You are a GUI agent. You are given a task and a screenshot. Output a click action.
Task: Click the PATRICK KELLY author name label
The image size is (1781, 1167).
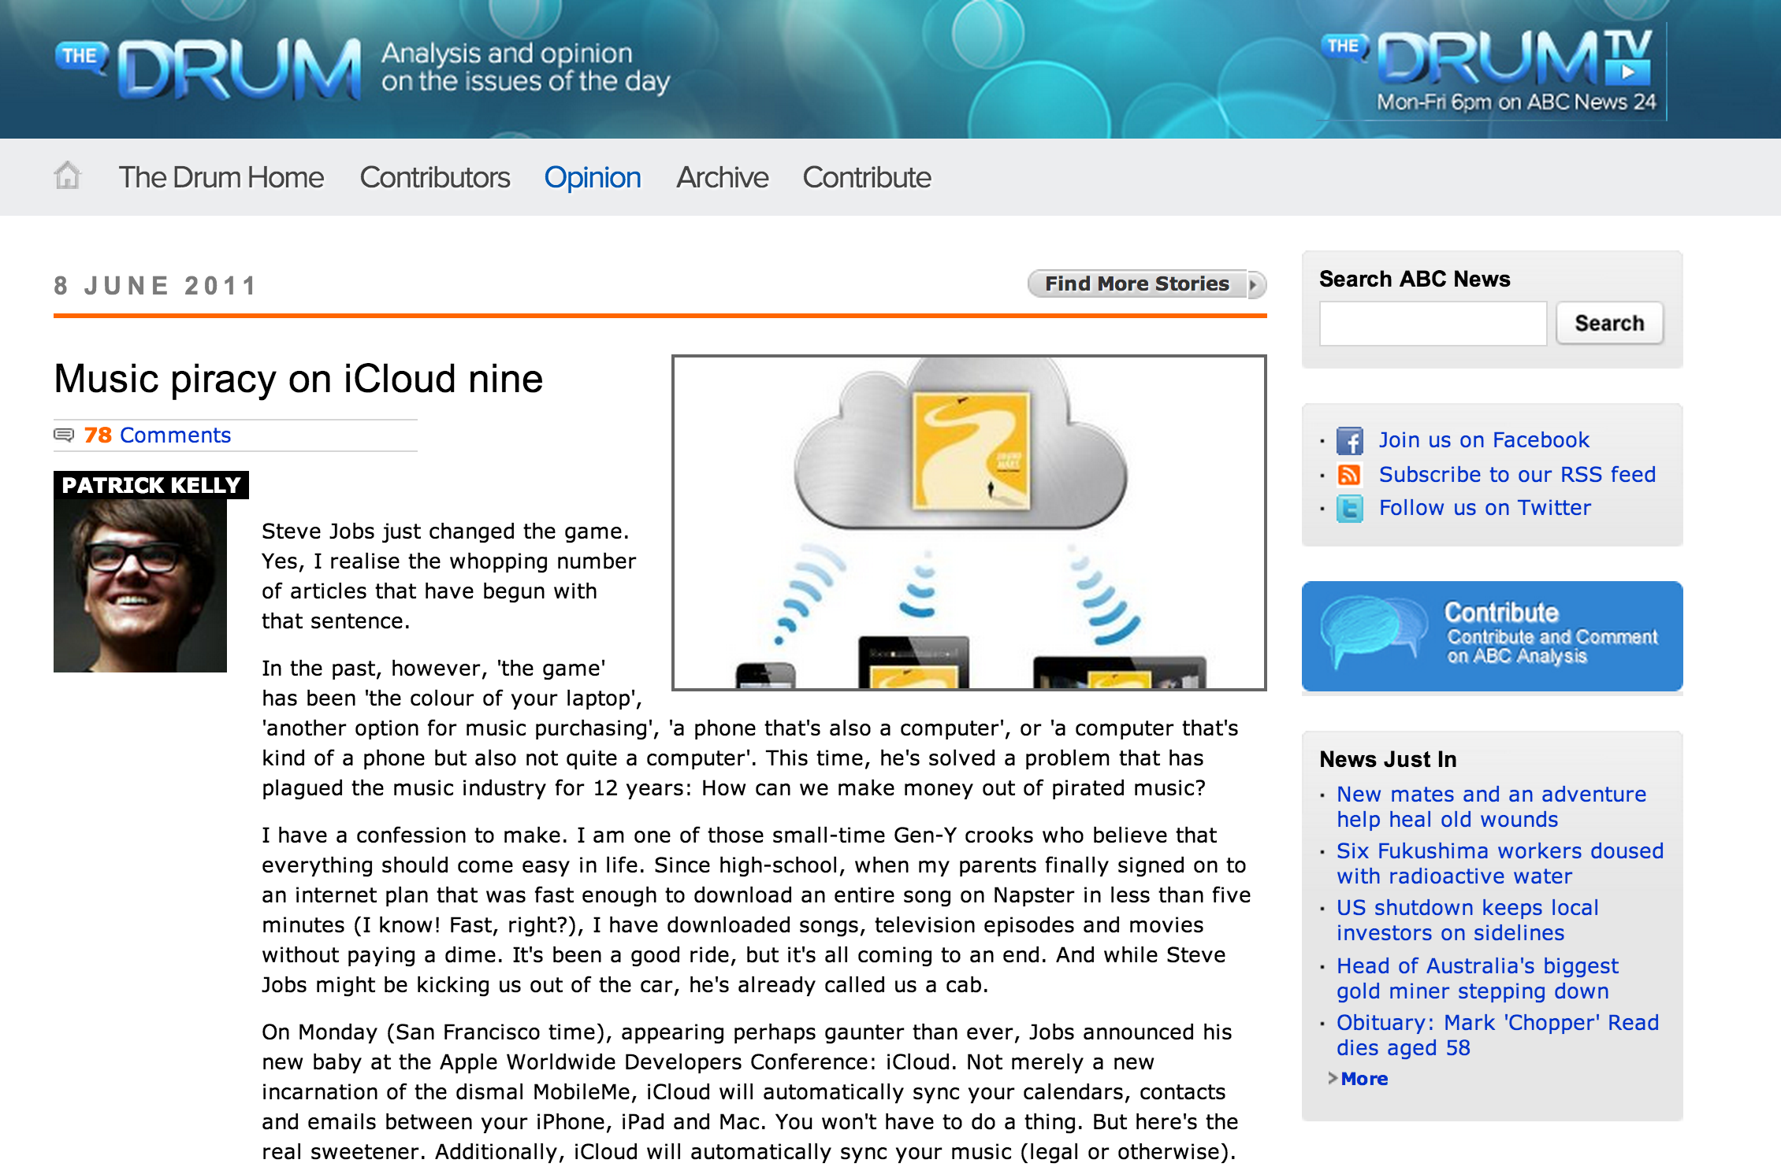tap(151, 485)
